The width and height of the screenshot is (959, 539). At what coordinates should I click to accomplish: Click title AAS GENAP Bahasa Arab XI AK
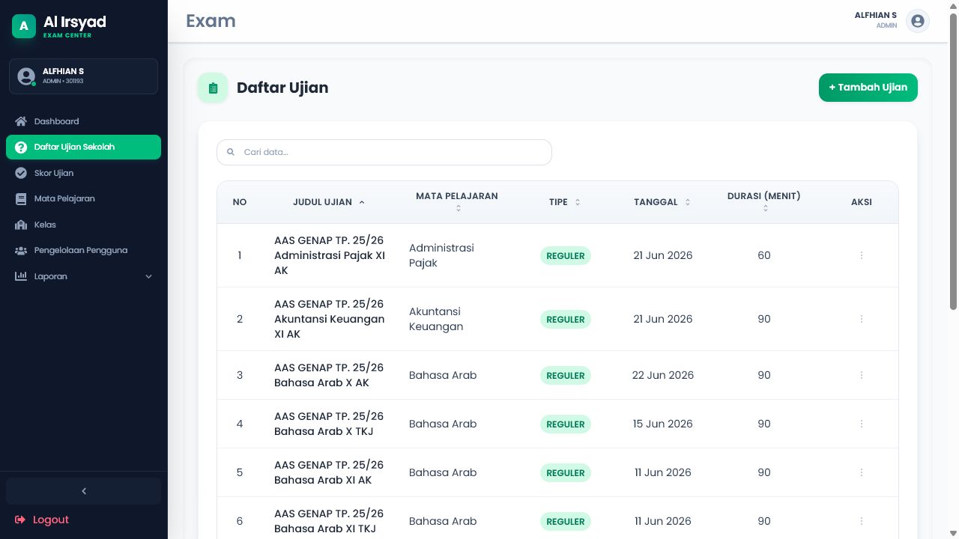pos(329,472)
